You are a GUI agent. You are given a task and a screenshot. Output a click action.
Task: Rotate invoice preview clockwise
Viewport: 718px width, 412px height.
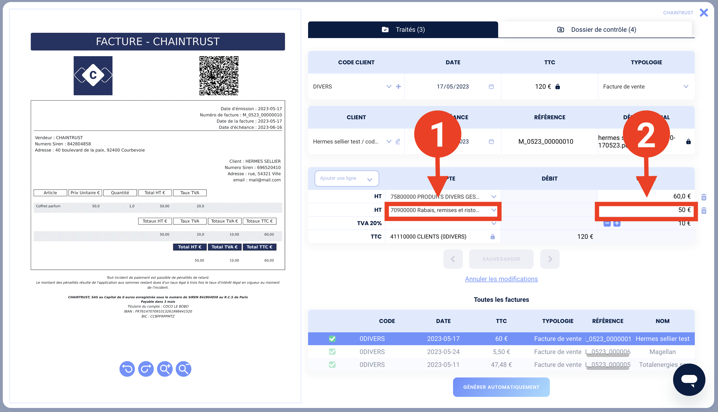(146, 369)
